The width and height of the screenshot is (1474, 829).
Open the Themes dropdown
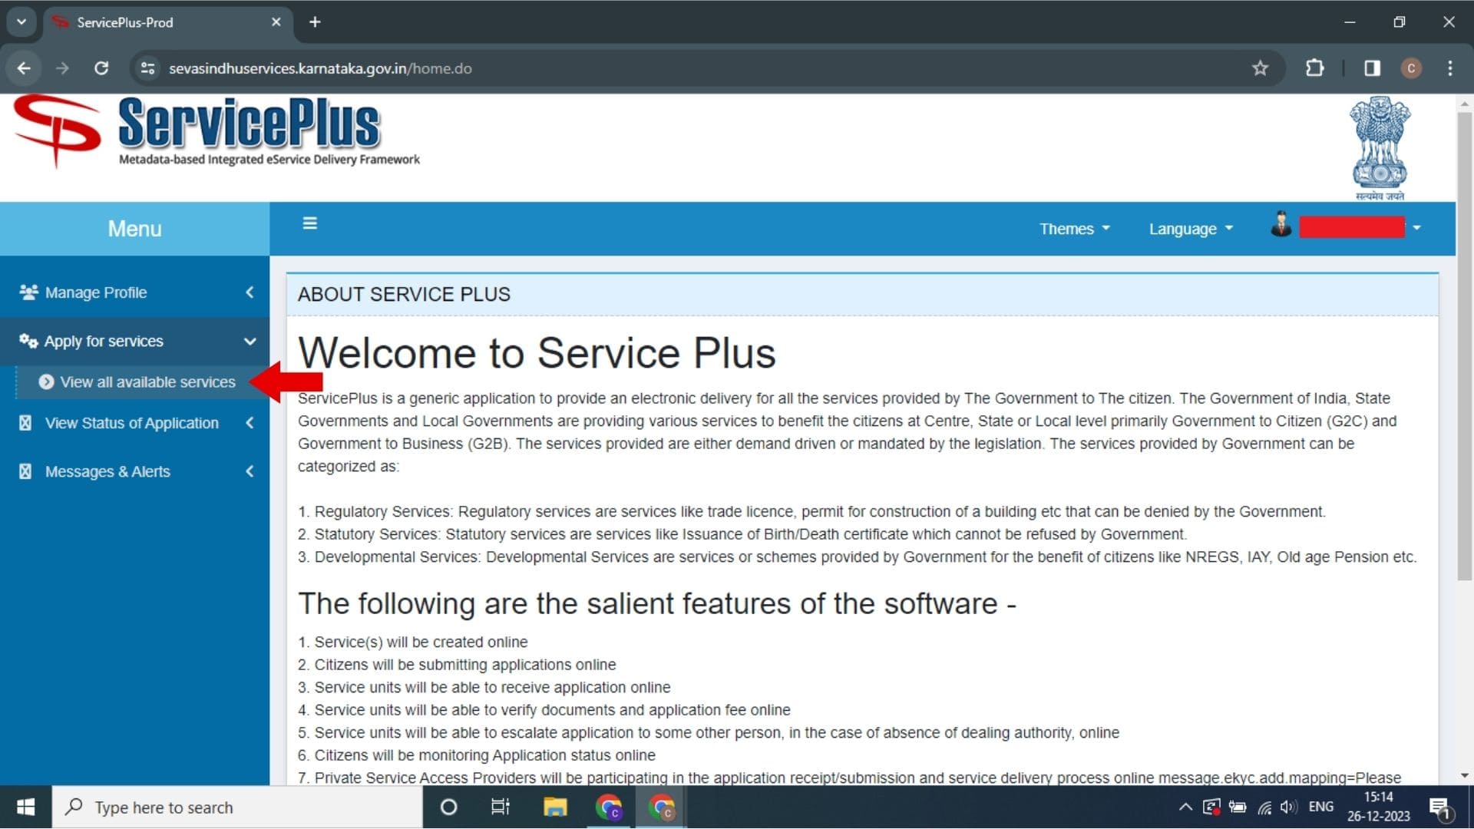pos(1074,229)
